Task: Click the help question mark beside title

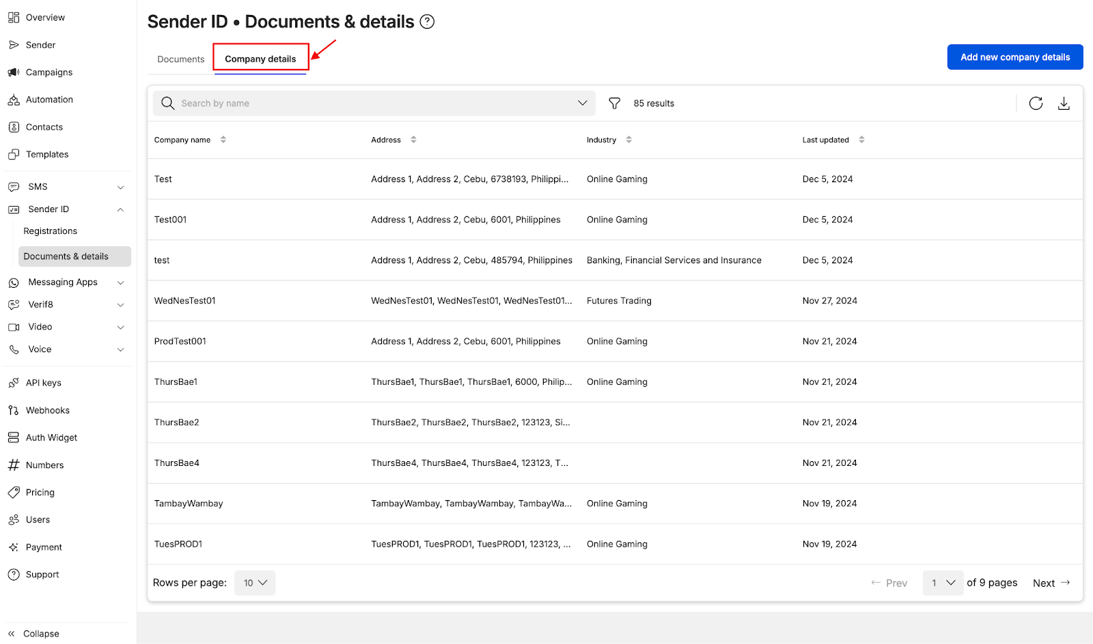Action: (427, 22)
